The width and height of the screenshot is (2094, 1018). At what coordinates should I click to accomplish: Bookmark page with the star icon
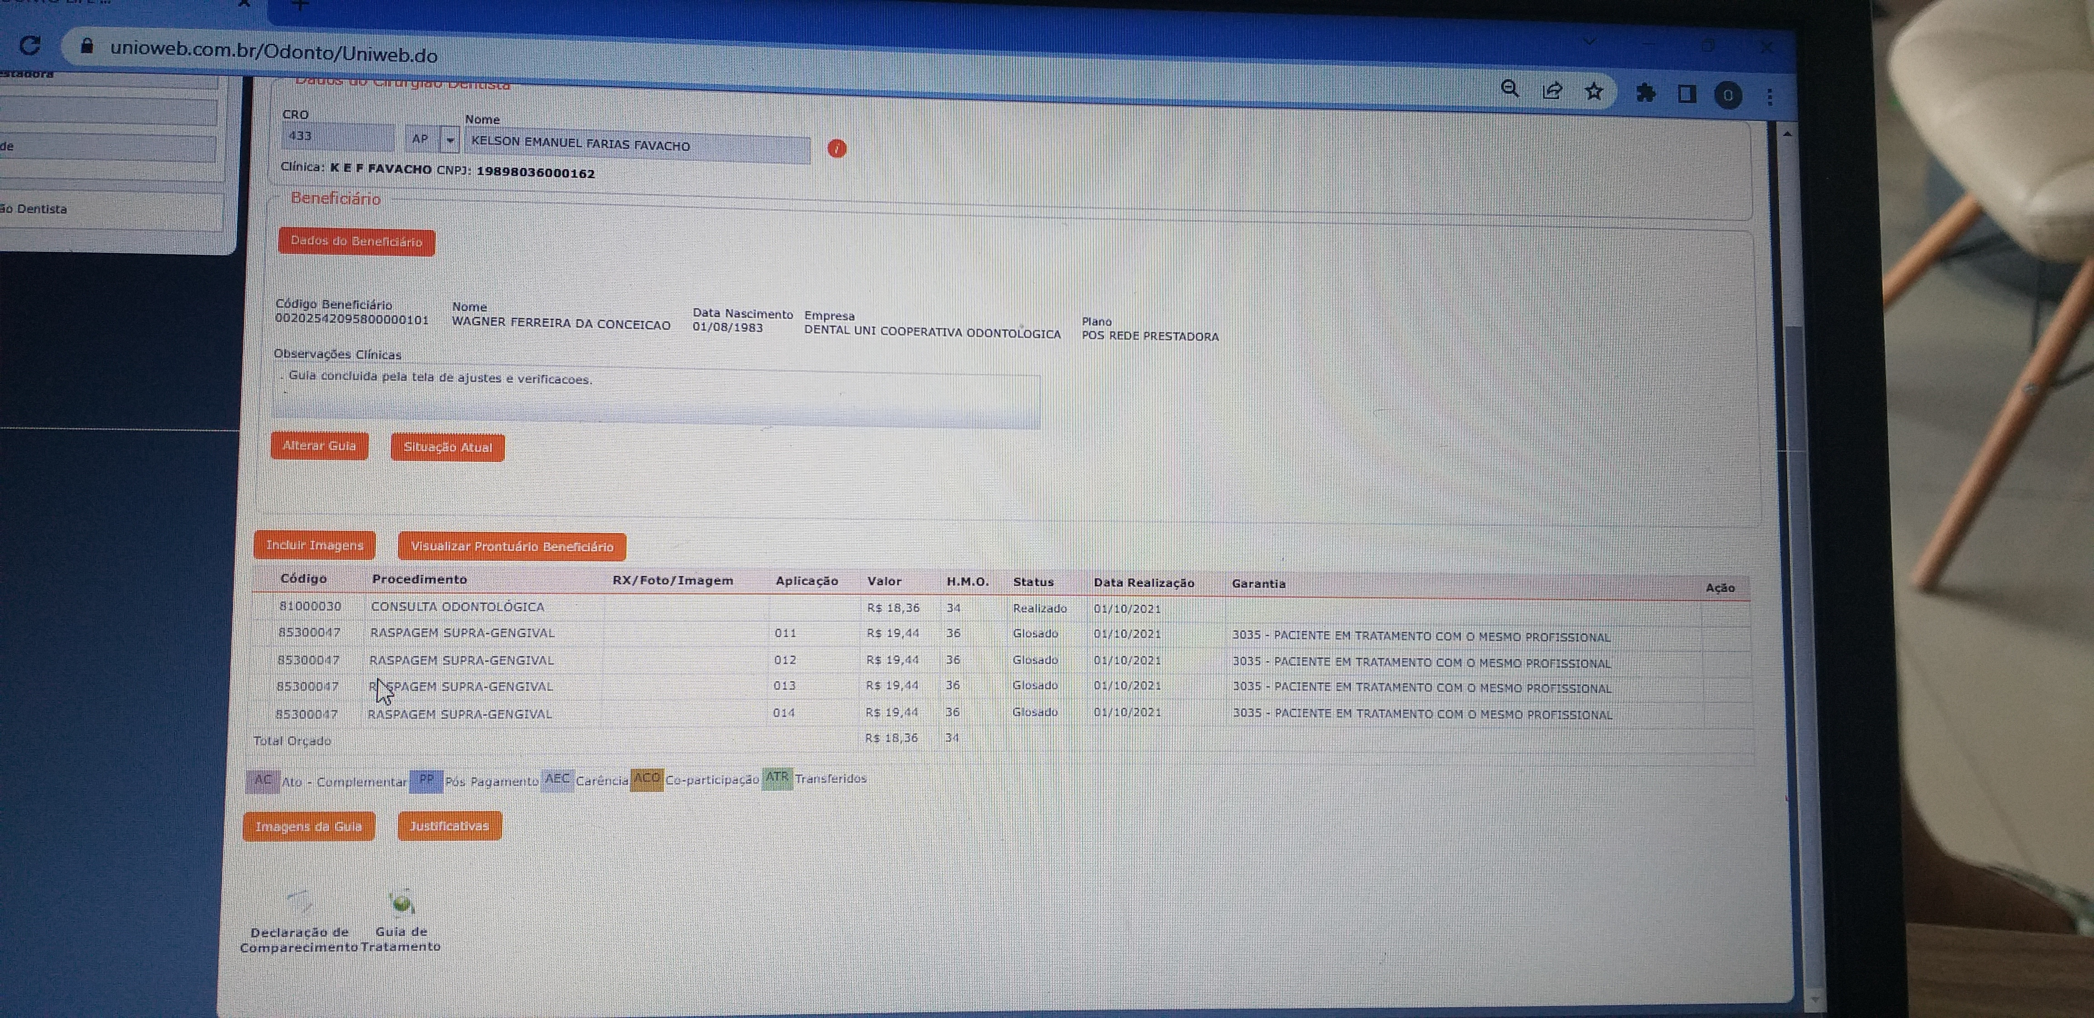click(x=1593, y=91)
